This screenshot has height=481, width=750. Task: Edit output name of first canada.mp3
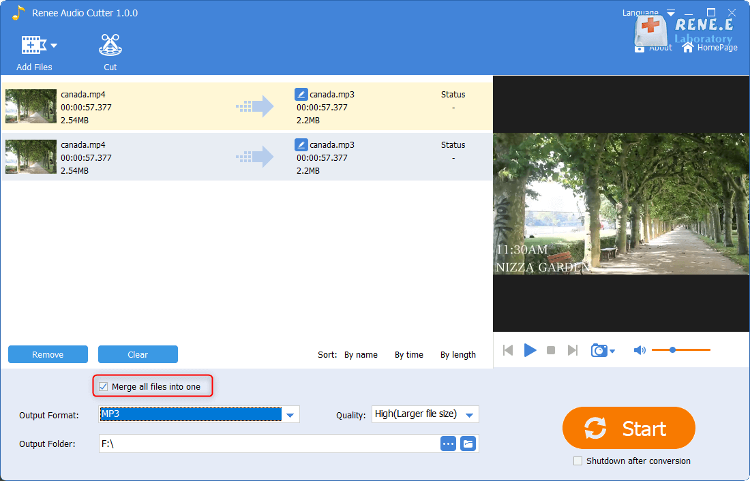301,94
